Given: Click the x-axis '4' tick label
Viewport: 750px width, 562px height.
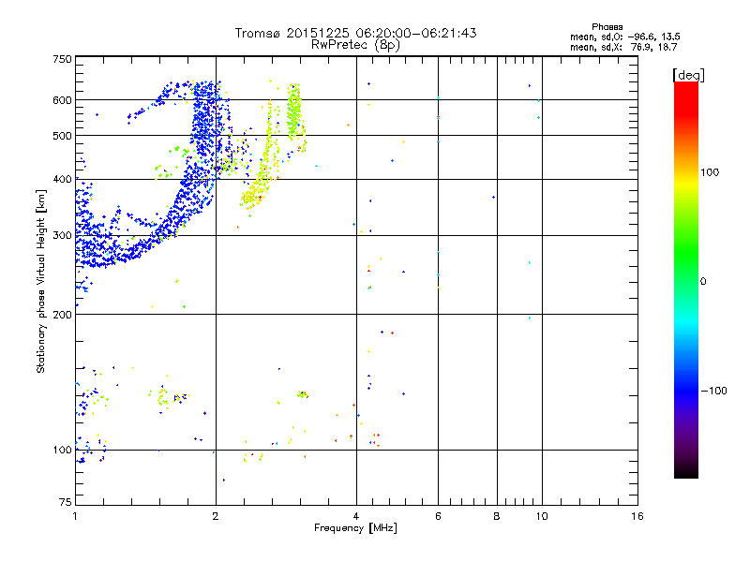Looking at the screenshot, I should [356, 516].
